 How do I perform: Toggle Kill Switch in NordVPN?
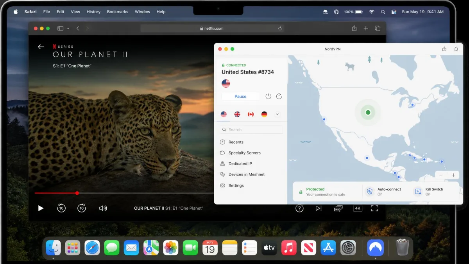[x=429, y=191]
